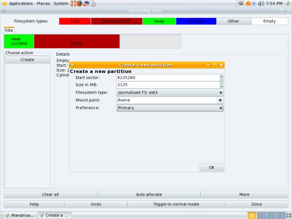292x219 pixels.
Task: Click Toggle to normal mode
Action: (177, 204)
